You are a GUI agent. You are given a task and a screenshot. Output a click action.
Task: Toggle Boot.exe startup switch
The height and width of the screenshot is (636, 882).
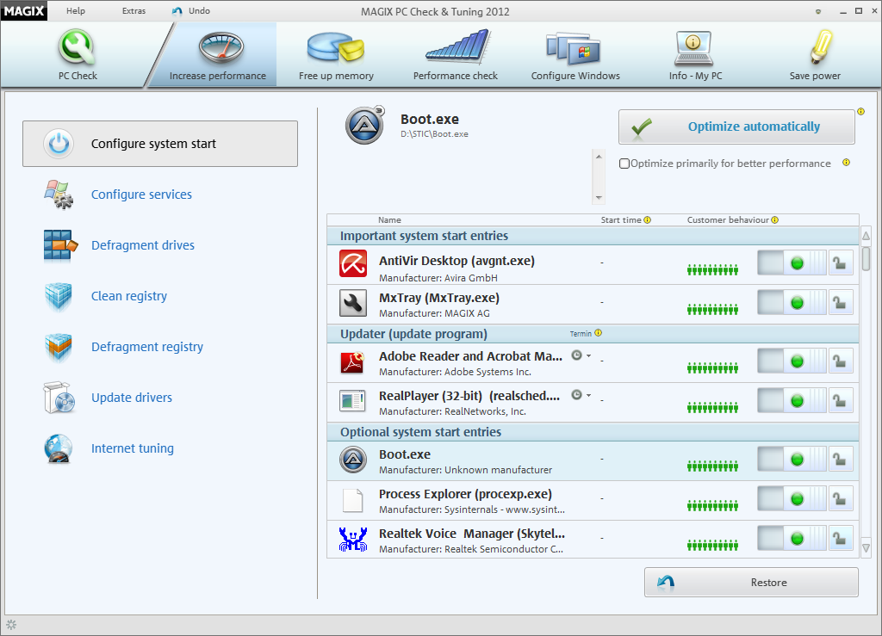tap(792, 460)
